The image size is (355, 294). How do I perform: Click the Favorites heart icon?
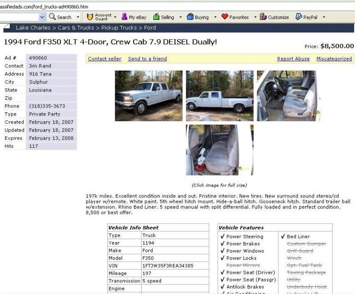pyautogui.click(x=225, y=16)
